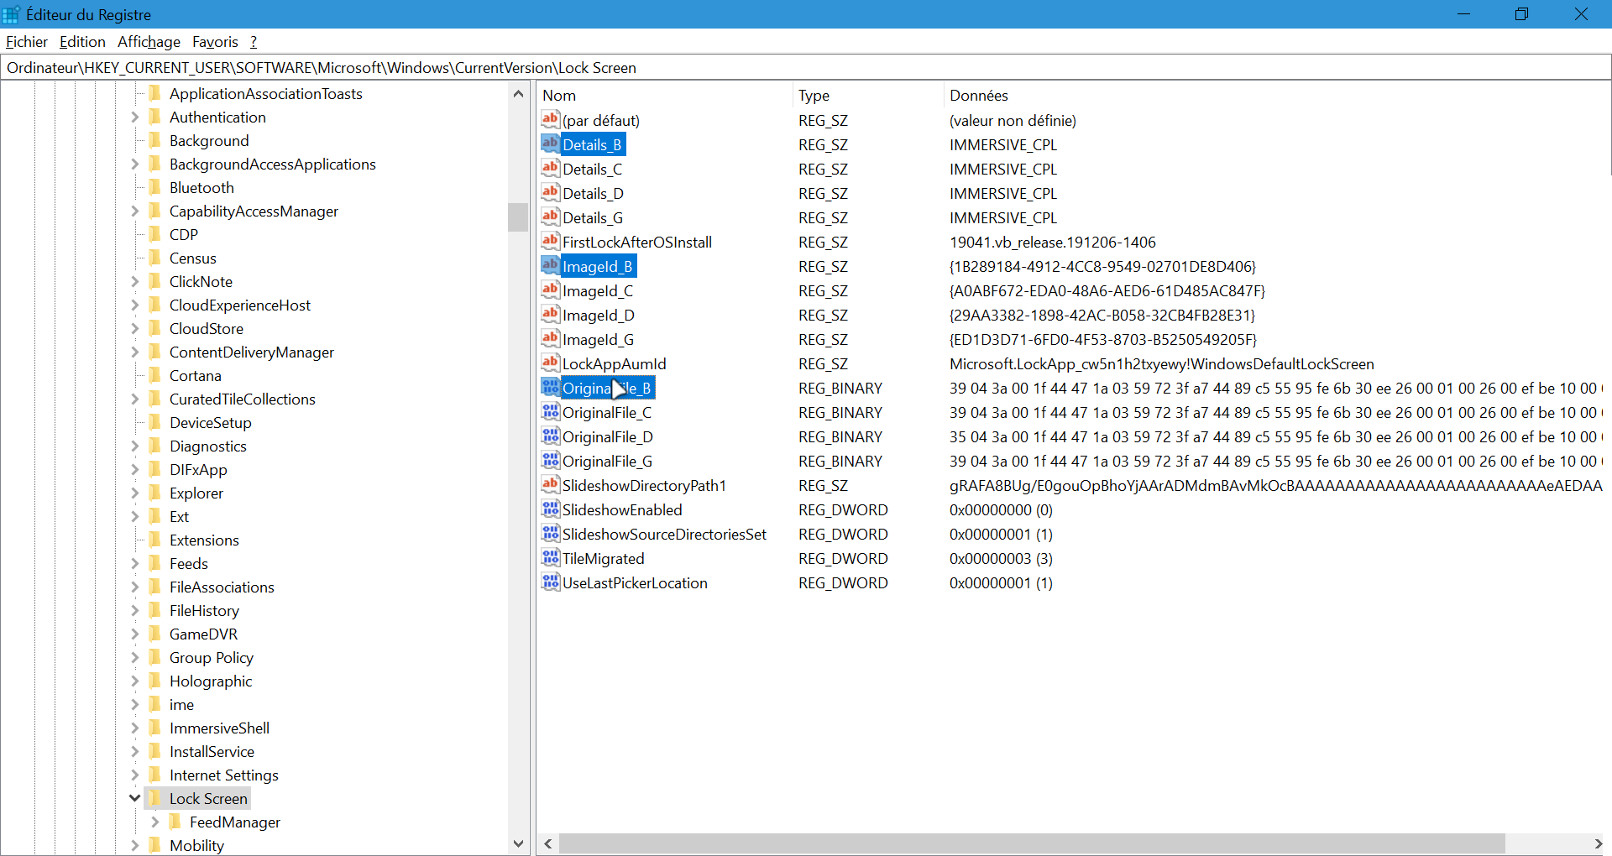1612x856 pixels.
Task: Click the string icon beside Details_C
Action: pos(550,169)
